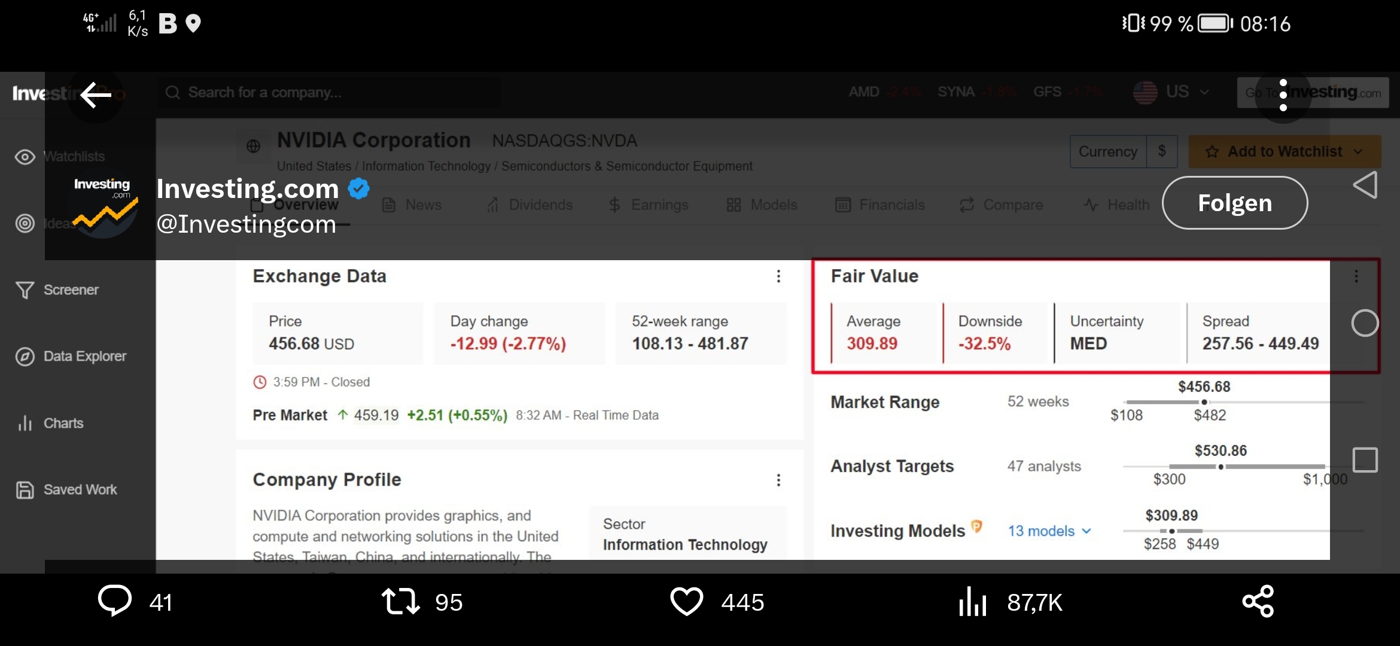Like the post with the heart icon
The width and height of the screenshot is (1400, 646).
[686, 601]
